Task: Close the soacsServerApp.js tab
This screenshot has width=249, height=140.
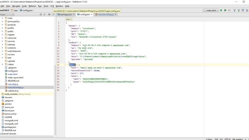Action: click(x=116, y=14)
